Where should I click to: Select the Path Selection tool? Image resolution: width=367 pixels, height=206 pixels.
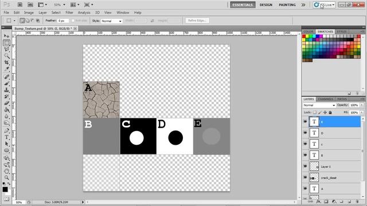point(6,144)
